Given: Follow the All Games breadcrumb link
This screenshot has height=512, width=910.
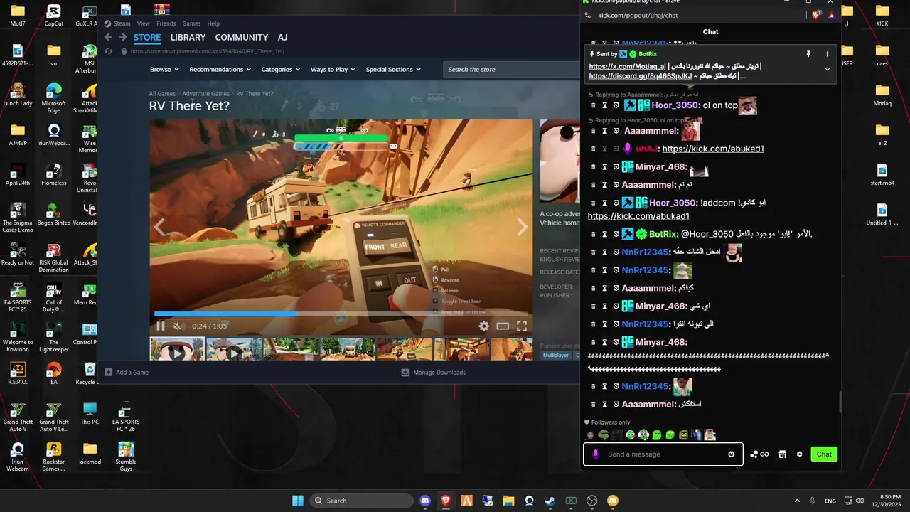Looking at the screenshot, I should (x=162, y=94).
